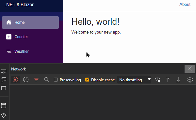Open network conditions settings icon
The height and width of the screenshot is (120, 196).
(x=157, y=80)
